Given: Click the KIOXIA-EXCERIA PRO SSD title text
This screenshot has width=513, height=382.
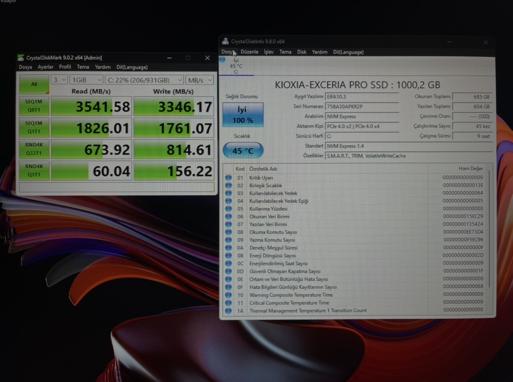Looking at the screenshot, I should (357, 85).
